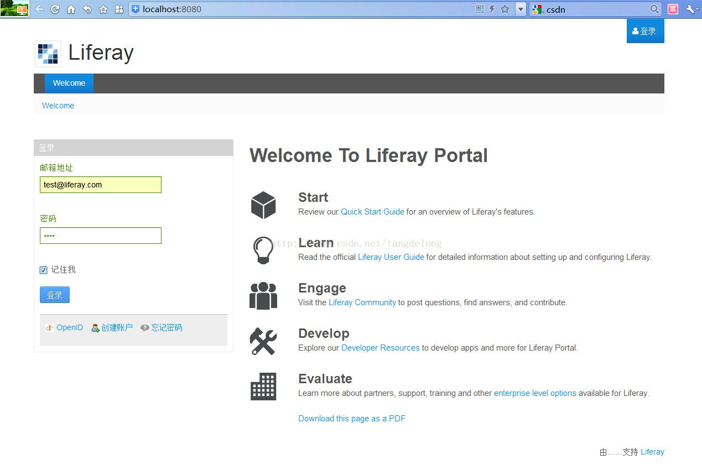Click the Start cube icon
702x475 pixels.
pos(263,205)
